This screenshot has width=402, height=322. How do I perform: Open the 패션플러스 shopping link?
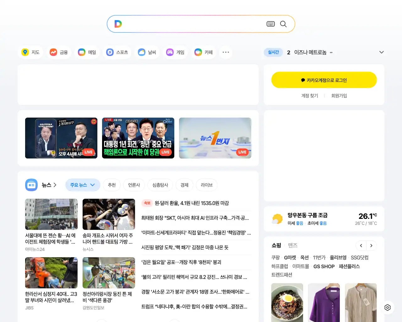[x=349, y=266]
